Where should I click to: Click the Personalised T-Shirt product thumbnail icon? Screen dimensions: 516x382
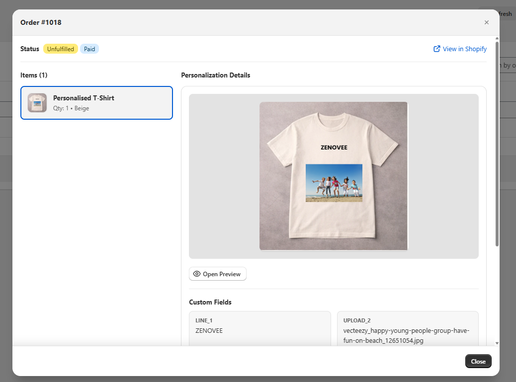[37, 103]
